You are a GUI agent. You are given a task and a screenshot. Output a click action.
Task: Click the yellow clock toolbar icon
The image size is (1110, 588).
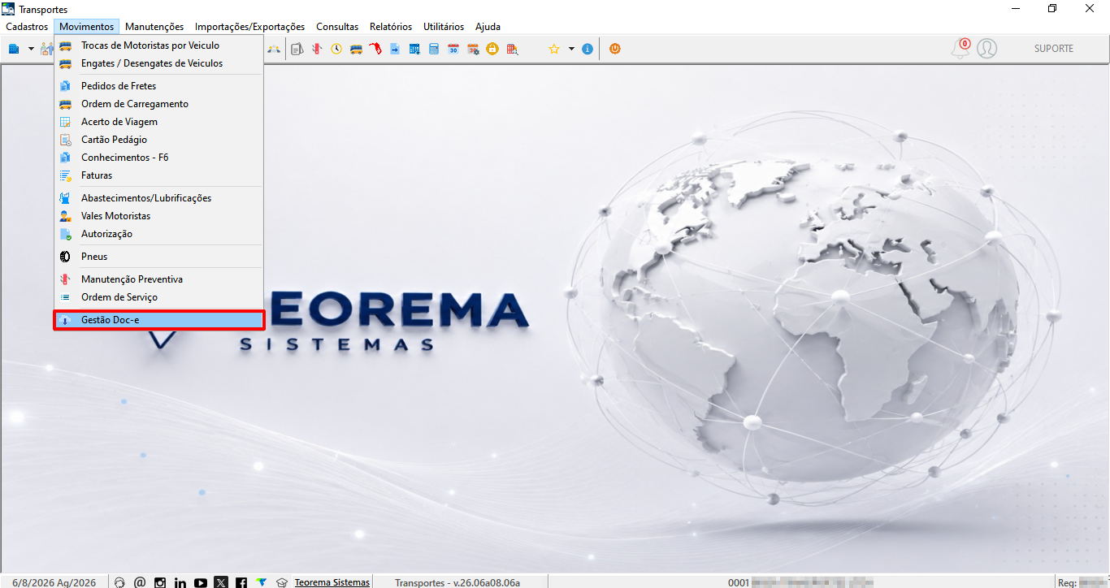pos(336,49)
